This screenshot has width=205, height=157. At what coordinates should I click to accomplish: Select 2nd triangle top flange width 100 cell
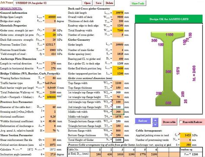(118, 102)
